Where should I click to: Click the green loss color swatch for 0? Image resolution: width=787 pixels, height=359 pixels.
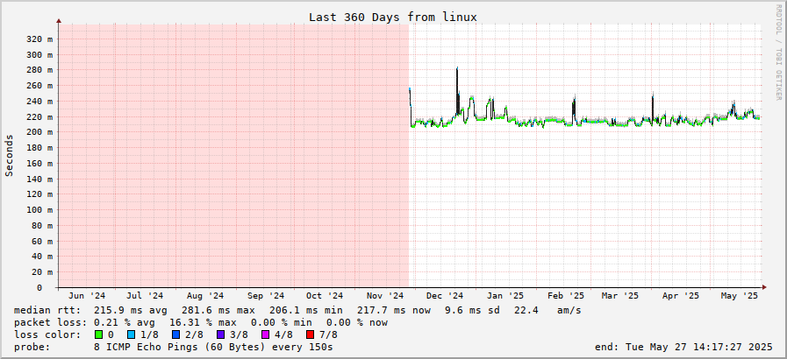point(98,334)
